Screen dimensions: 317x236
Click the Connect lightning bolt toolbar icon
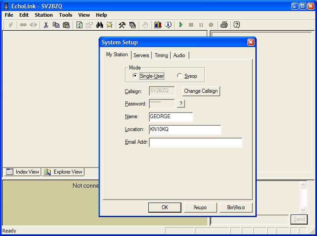pyautogui.click(x=11, y=25)
